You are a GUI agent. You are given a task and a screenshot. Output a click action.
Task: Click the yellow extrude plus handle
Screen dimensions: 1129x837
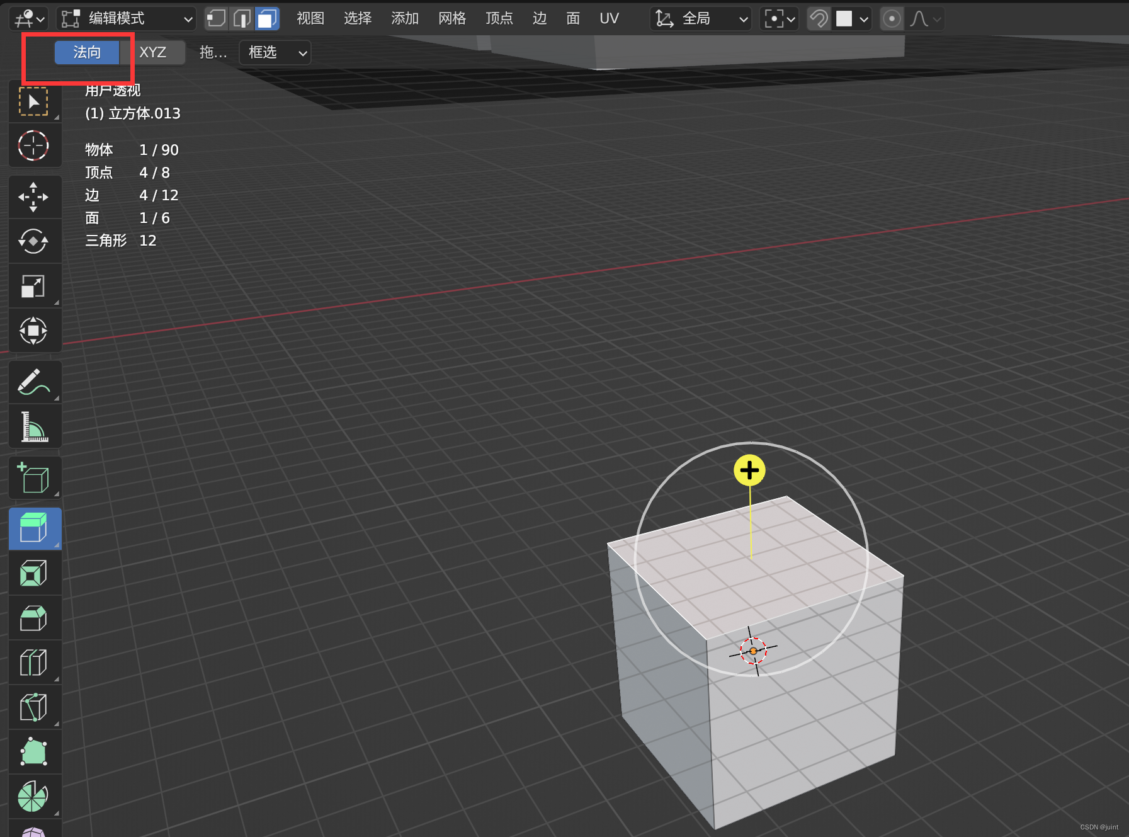[749, 470]
